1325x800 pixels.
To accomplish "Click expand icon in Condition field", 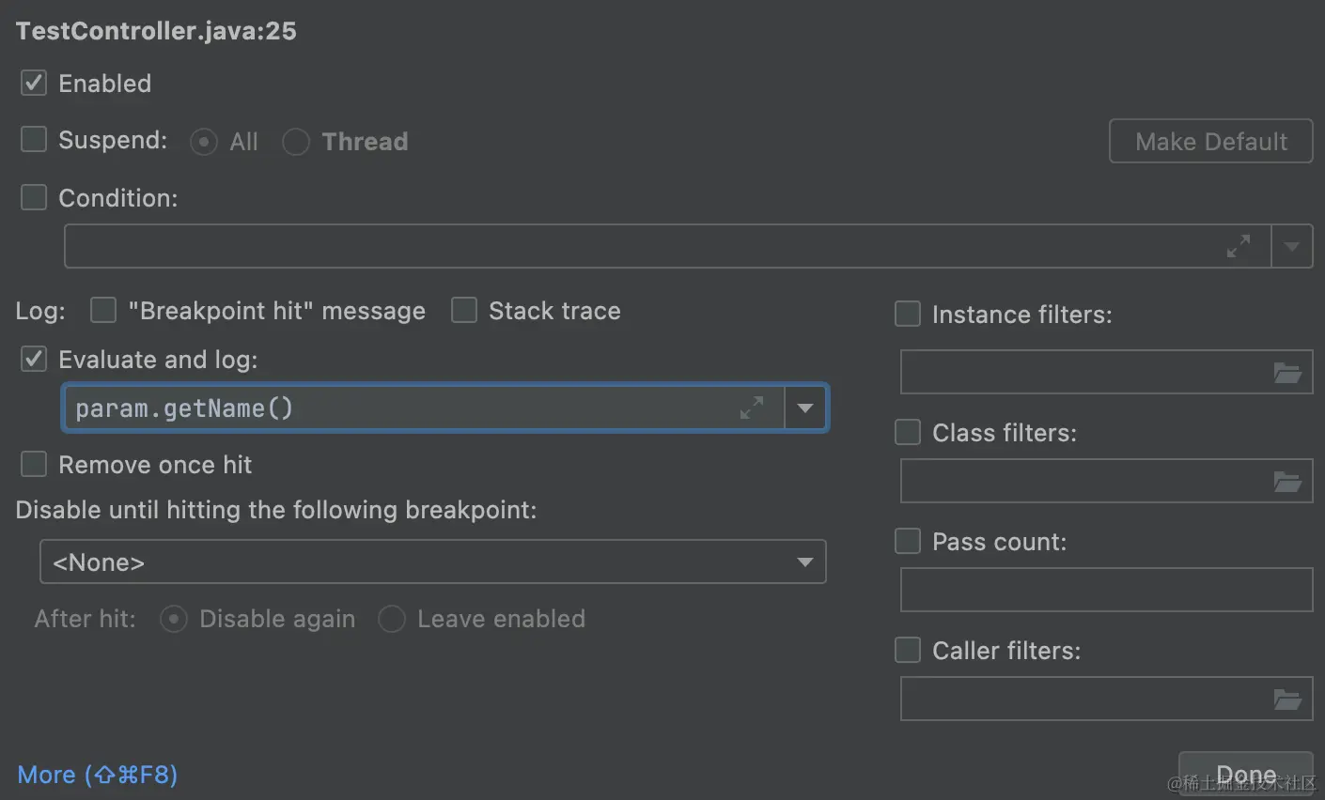I will coord(1239,246).
